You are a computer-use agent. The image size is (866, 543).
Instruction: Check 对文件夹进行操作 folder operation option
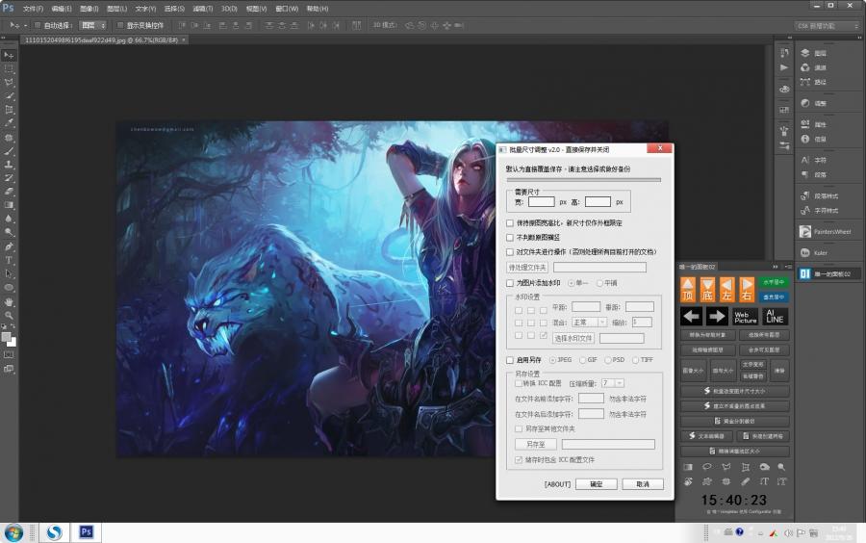tap(510, 252)
